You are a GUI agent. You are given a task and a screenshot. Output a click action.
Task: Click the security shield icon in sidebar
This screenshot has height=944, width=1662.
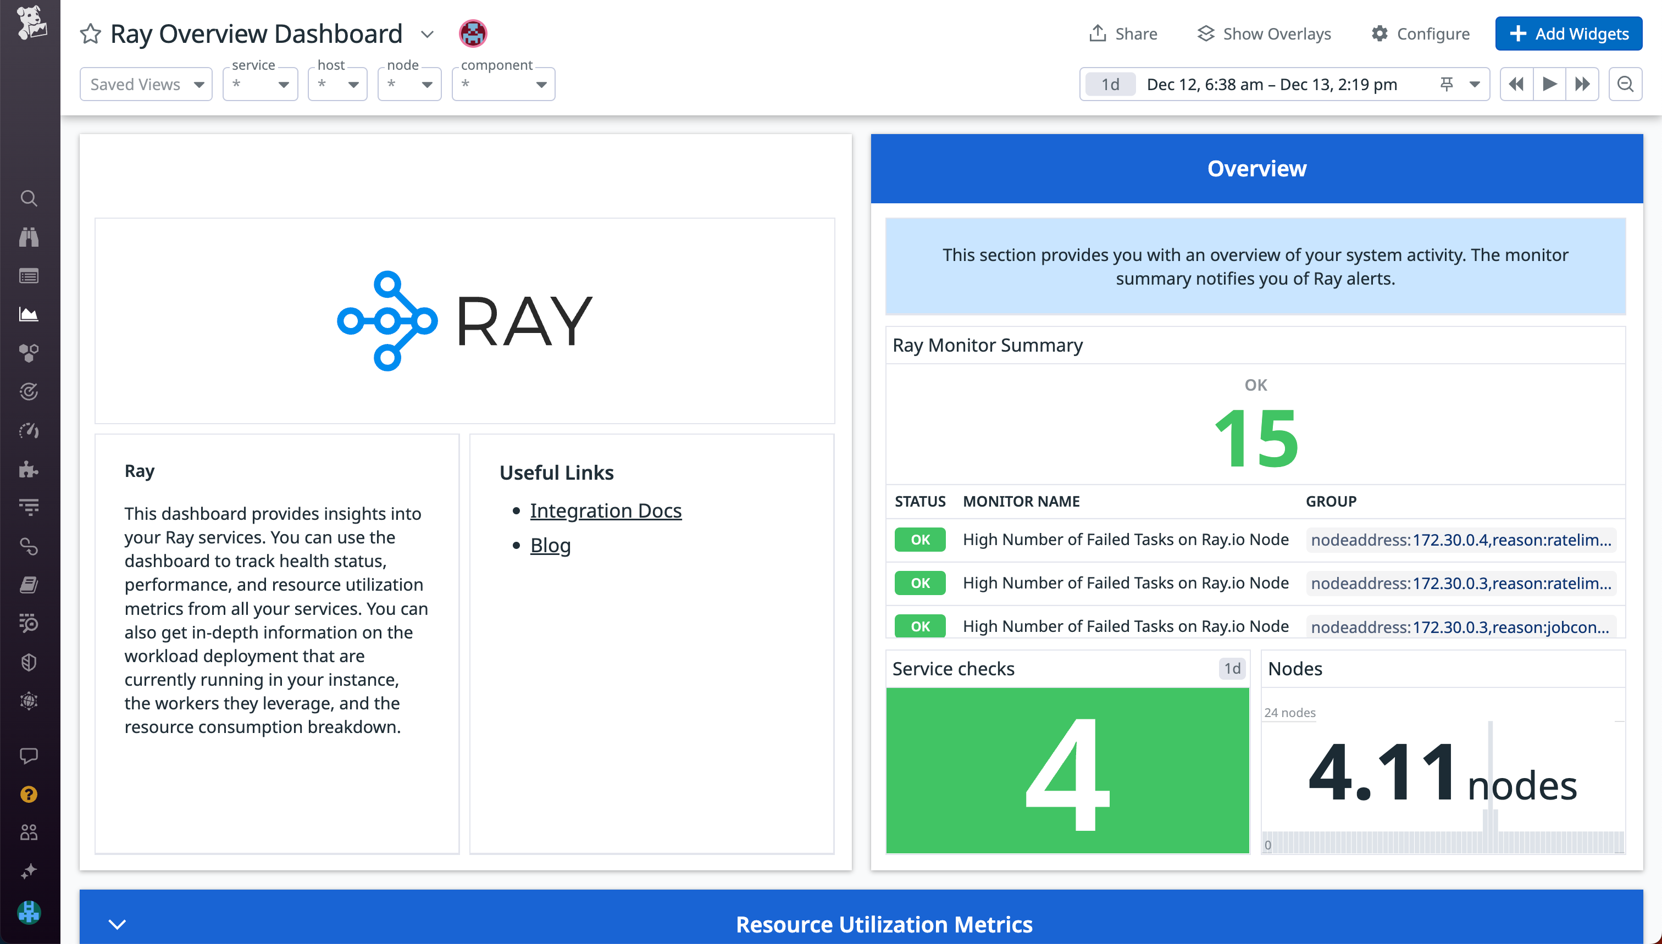coord(29,662)
